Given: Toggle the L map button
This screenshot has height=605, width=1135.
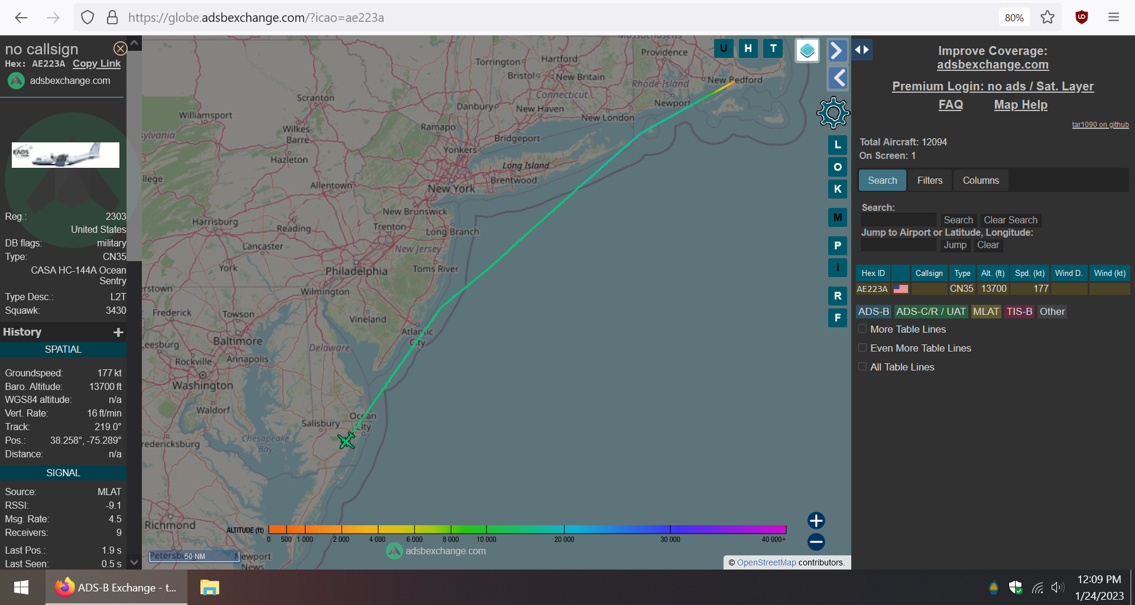Looking at the screenshot, I should point(838,145).
